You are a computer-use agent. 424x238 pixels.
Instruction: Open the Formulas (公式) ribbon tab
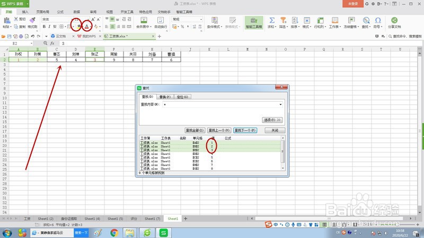tap(60, 12)
